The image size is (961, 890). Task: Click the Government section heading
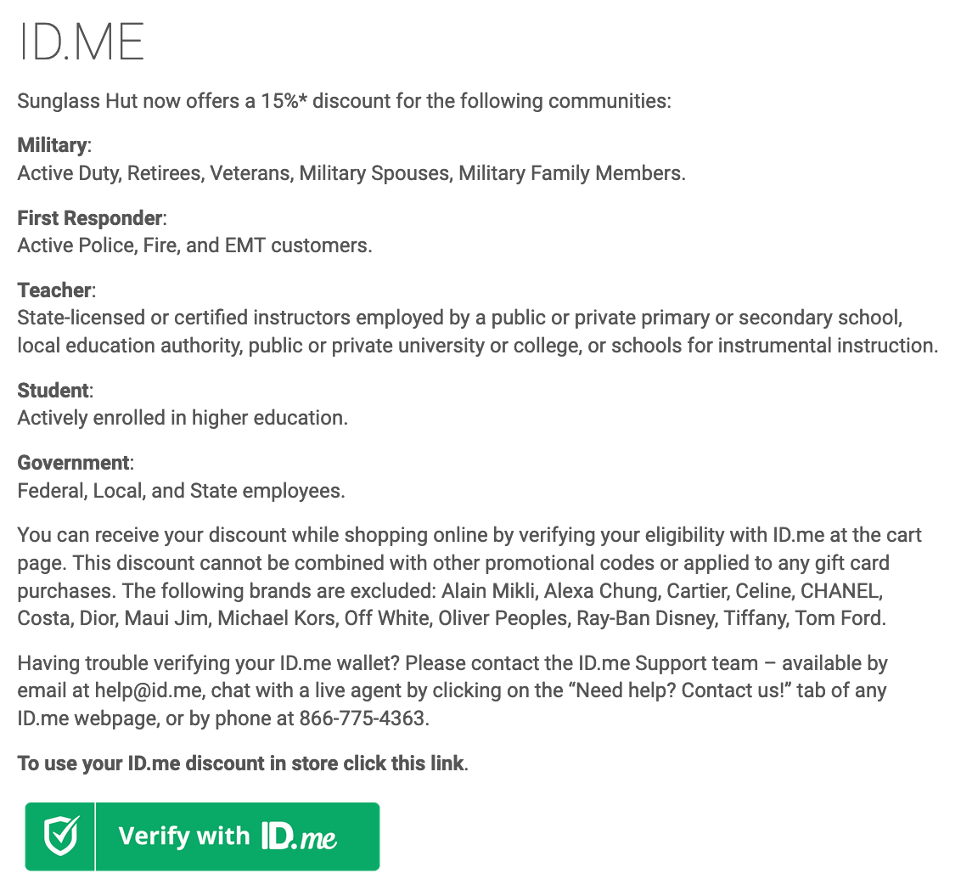point(70,462)
